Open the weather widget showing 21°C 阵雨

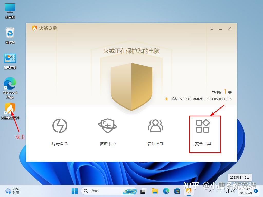pos(12,191)
